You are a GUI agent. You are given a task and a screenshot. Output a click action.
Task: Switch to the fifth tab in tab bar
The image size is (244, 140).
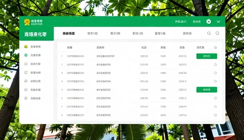(x=160, y=33)
